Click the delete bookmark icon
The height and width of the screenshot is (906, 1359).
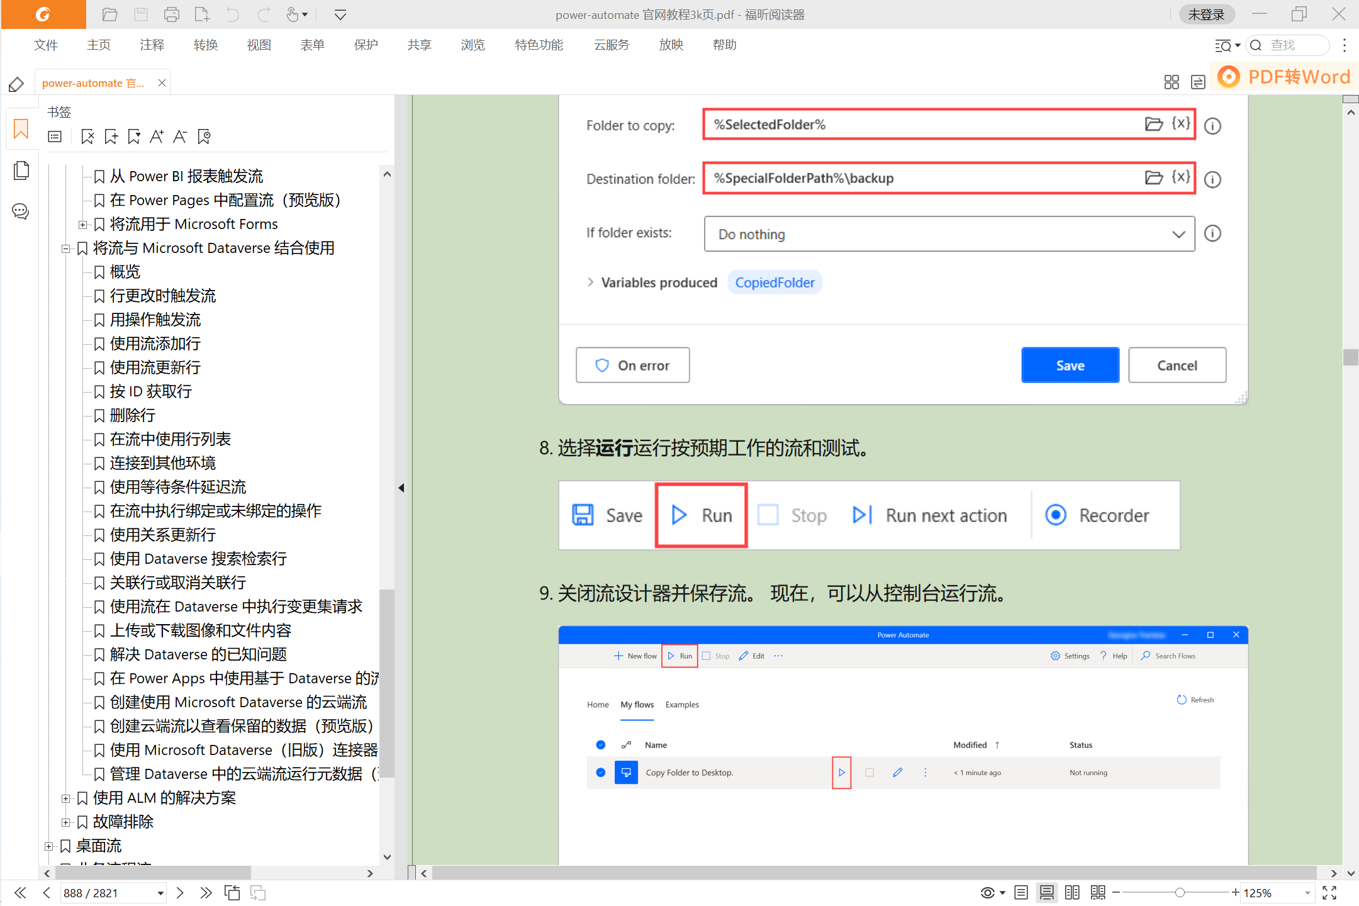[x=87, y=137]
